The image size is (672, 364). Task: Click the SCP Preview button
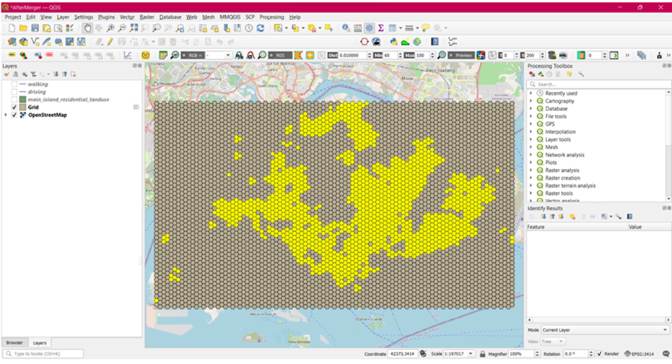[x=461, y=55]
